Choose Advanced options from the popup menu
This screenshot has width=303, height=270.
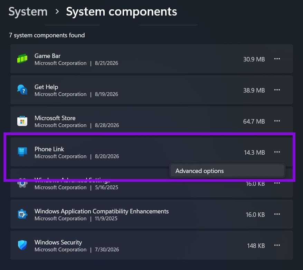point(227,171)
